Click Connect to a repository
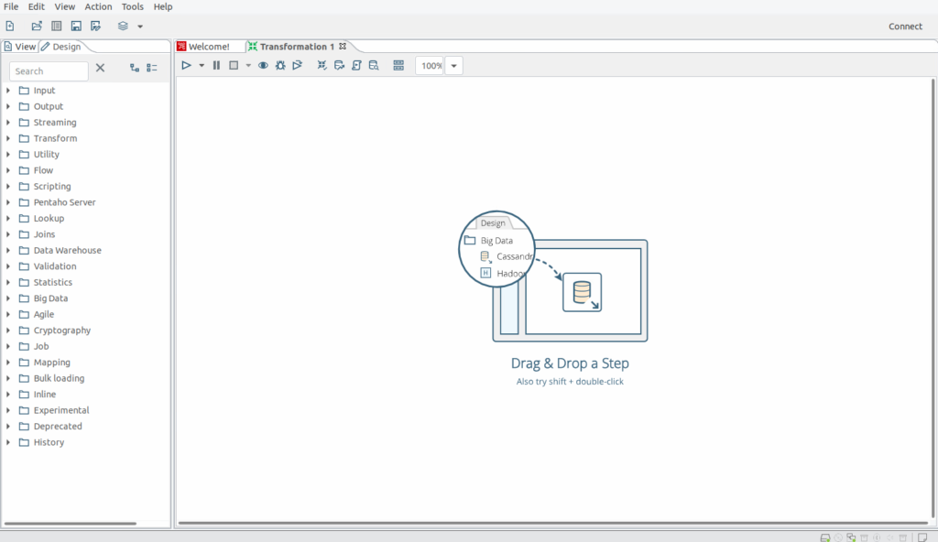The height and width of the screenshot is (542, 938). [905, 27]
